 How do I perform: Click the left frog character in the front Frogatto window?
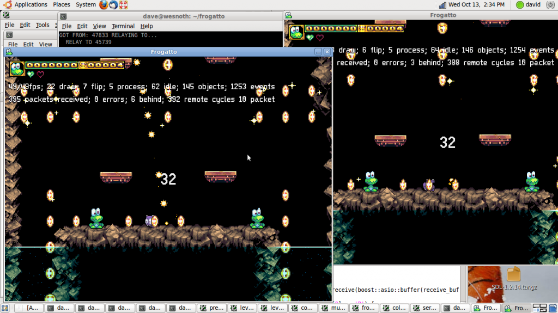[96, 218]
